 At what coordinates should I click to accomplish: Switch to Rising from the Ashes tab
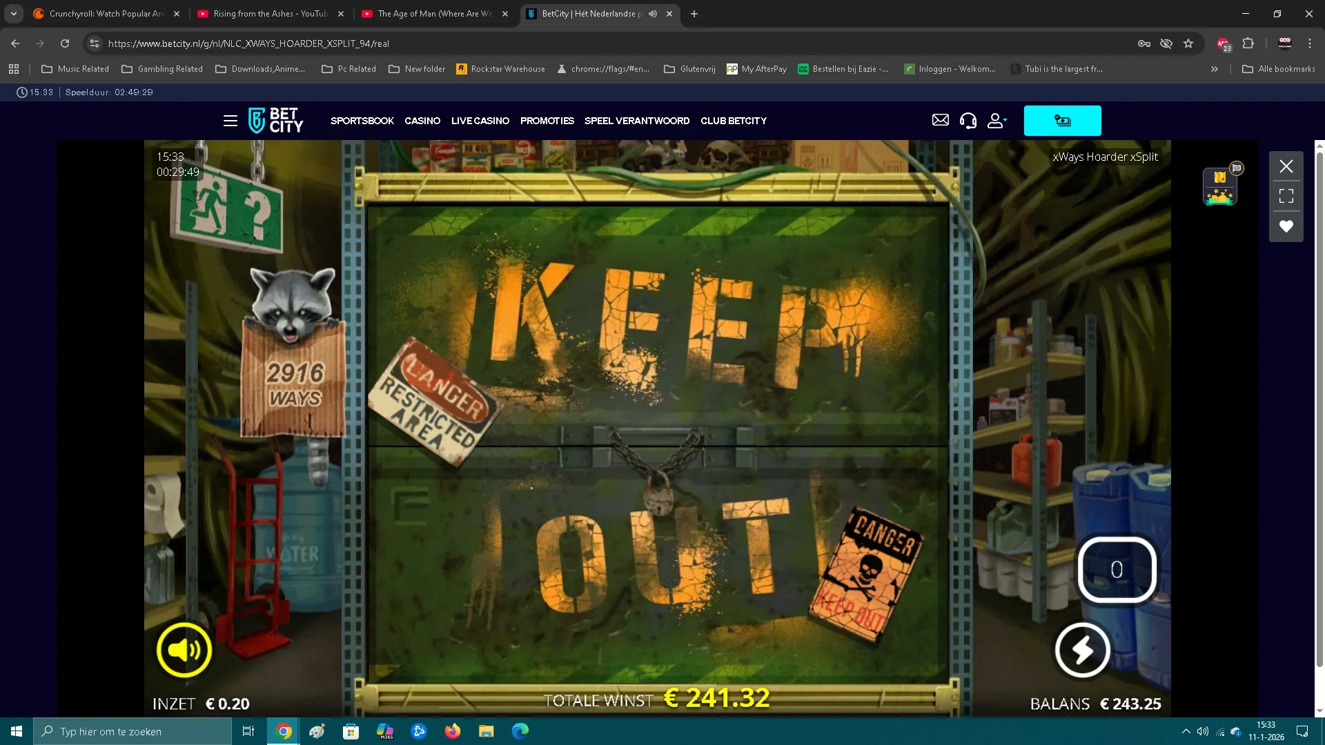point(271,14)
